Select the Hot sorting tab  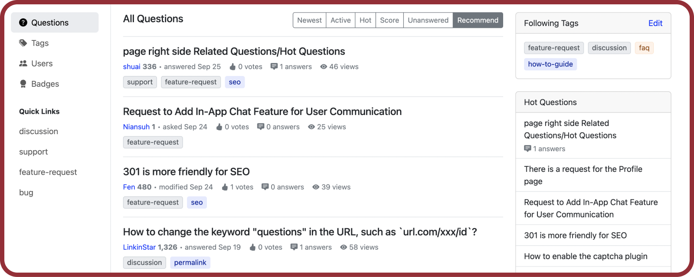(x=365, y=20)
